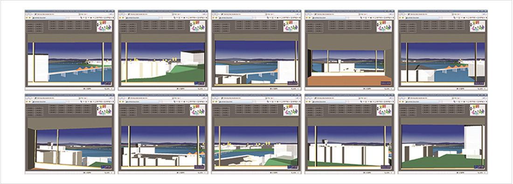513x184 pixels.
Task: Click the favorites star icon in the orange-floor interior window
Action: click(x=306, y=18)
